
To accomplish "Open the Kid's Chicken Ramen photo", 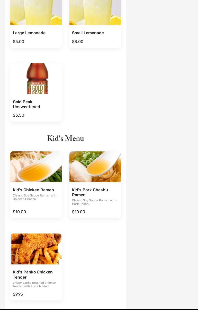I will pyautogui.click(x=36, y=167).
